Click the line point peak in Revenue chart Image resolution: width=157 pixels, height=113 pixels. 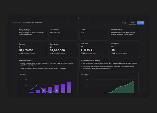(37, 85)
